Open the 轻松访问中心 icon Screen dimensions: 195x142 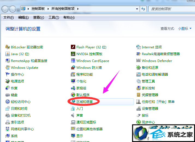pyautogui.click(x=7, y=102)
